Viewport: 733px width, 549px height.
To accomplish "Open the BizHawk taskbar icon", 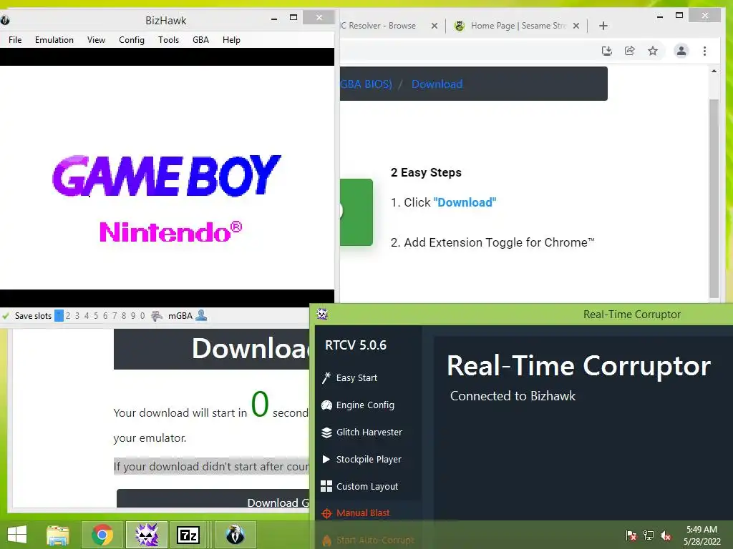I will click(235, 535).
